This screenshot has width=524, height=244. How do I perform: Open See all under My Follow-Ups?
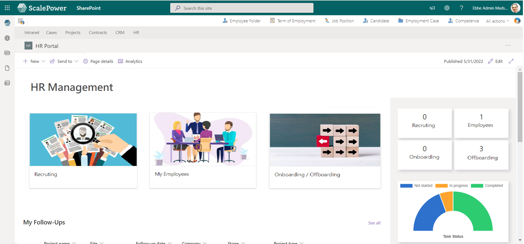pyautogui.click(x=374, y=223)
